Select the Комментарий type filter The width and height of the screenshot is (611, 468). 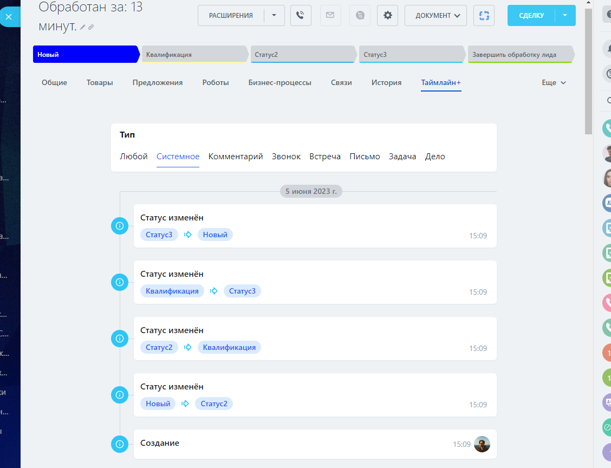(236, 157)
